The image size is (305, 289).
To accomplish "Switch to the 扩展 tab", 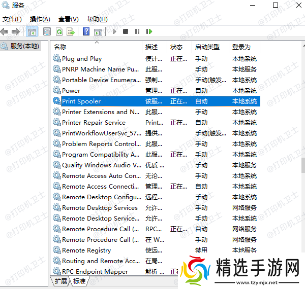I will 61,281.
